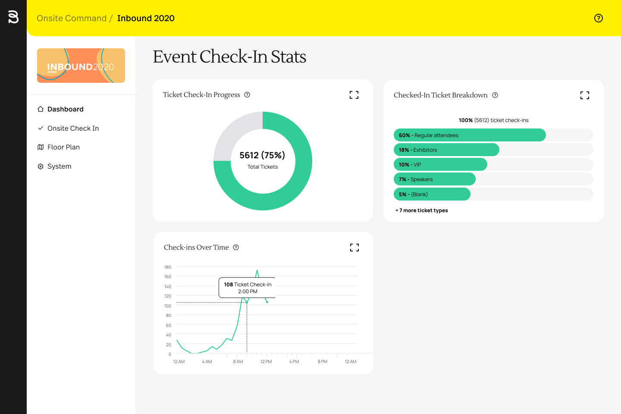This screenshot has width=621, height=414.
Task: Show +7 more ticket types
Action: point(422,210)
